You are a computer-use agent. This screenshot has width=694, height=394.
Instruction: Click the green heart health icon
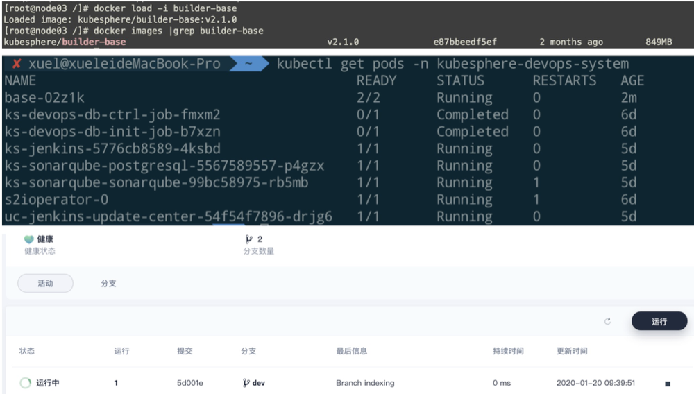click(28, 239)
